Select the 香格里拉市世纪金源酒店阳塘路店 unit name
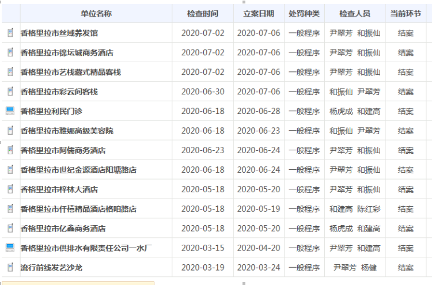This screenshot has width=432, height=285. [x=78, y=170]
